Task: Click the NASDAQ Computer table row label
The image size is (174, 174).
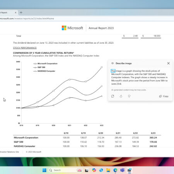Action: [x=24, y=146]
